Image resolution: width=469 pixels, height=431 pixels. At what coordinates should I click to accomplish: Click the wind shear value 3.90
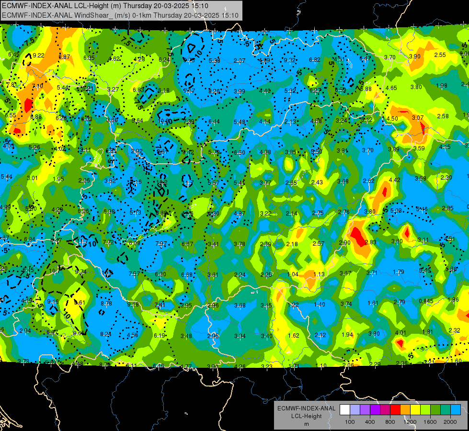coord(415,56)
